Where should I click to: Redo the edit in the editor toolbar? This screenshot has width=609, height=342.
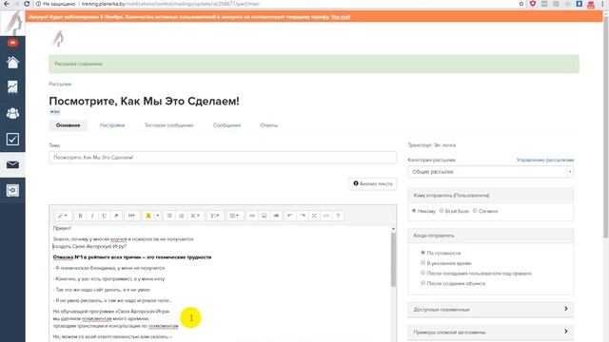[303, 216]
